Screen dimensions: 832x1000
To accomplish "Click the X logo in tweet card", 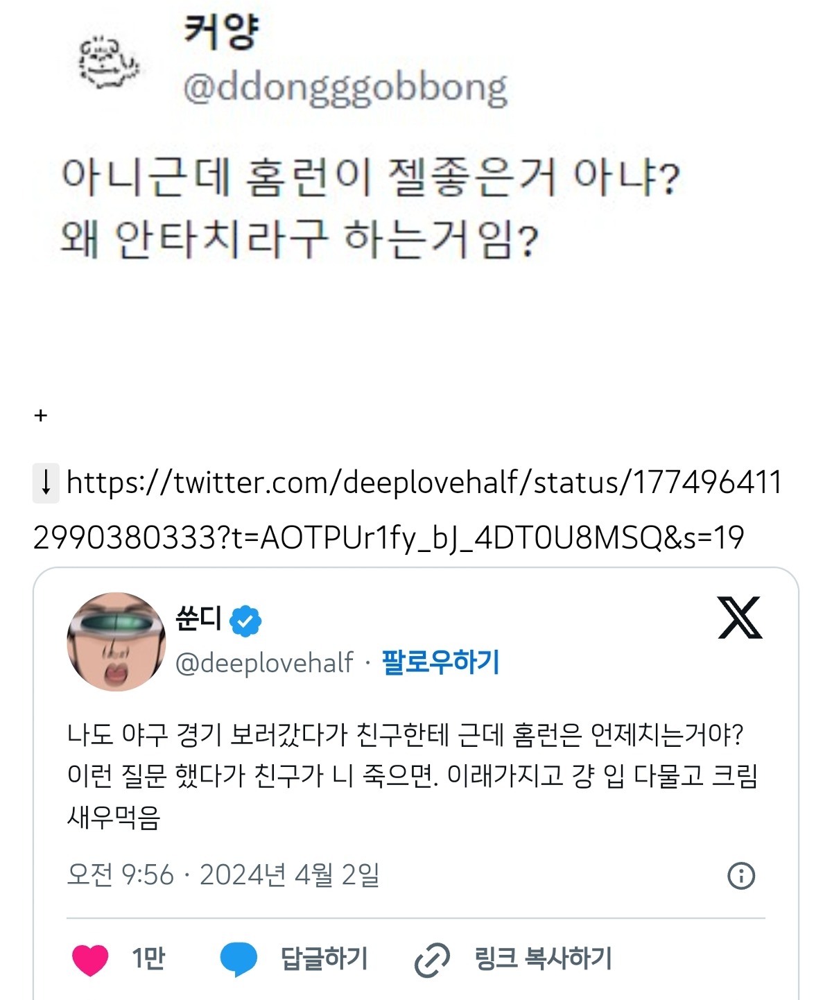I will click(x=740, y=617).
